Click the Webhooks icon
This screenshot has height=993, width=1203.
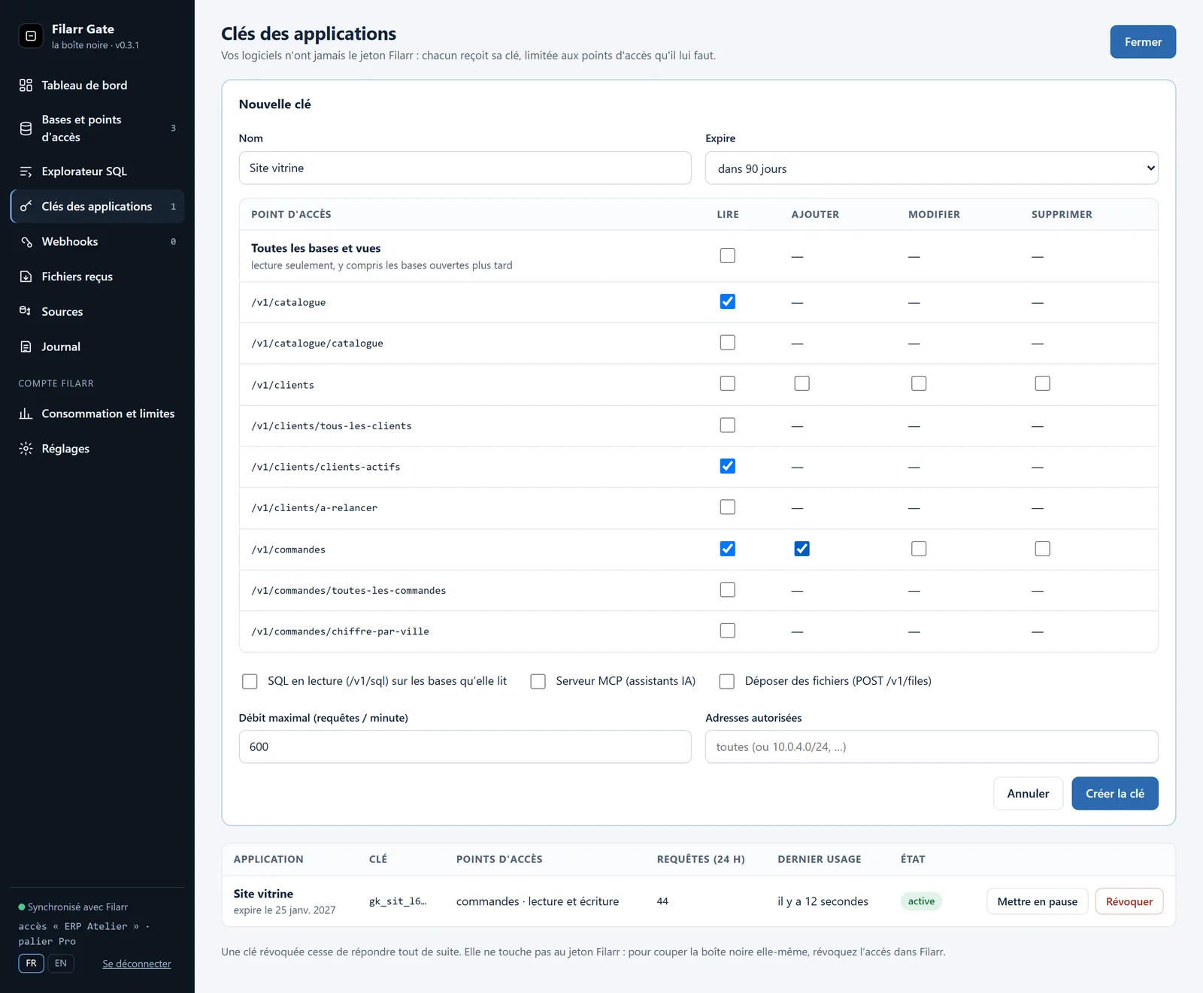click(x=26, y=241)
